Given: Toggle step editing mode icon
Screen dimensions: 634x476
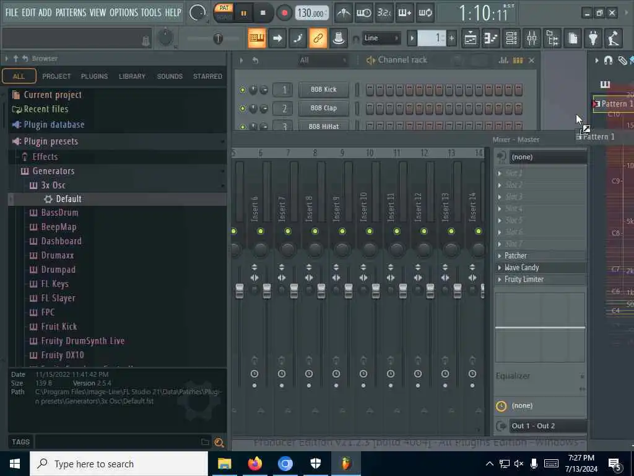Looking at the screenshot, I should [x=298, y=38].
